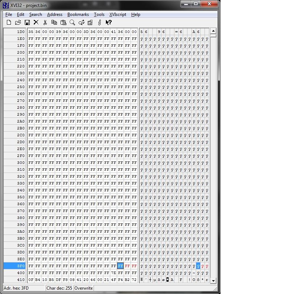The height and width of the screenshot is (294, 297).
Task: Close the file with the X toolbar icon
Action: pyautogui.click(x=36, y=22)
